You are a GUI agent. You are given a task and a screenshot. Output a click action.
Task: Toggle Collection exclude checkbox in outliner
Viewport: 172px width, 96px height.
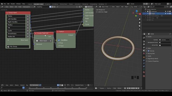tap(148, 11)
